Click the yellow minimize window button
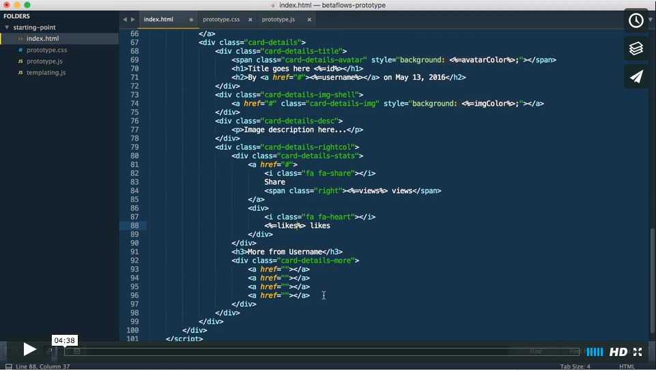 [17, 5]
